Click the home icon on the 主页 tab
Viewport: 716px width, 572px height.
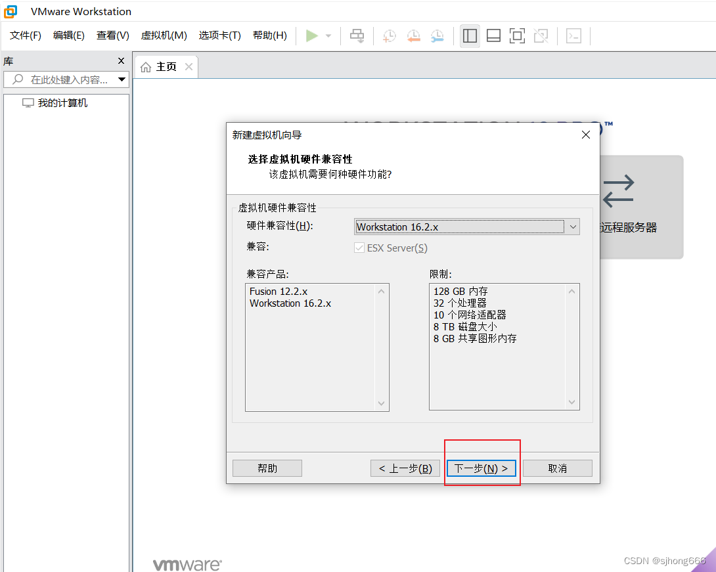[146, 67]
